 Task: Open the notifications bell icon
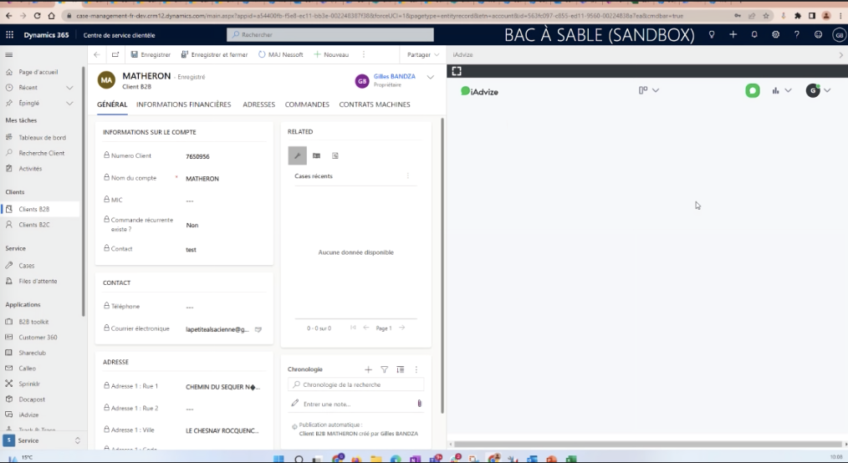[754, 34]
